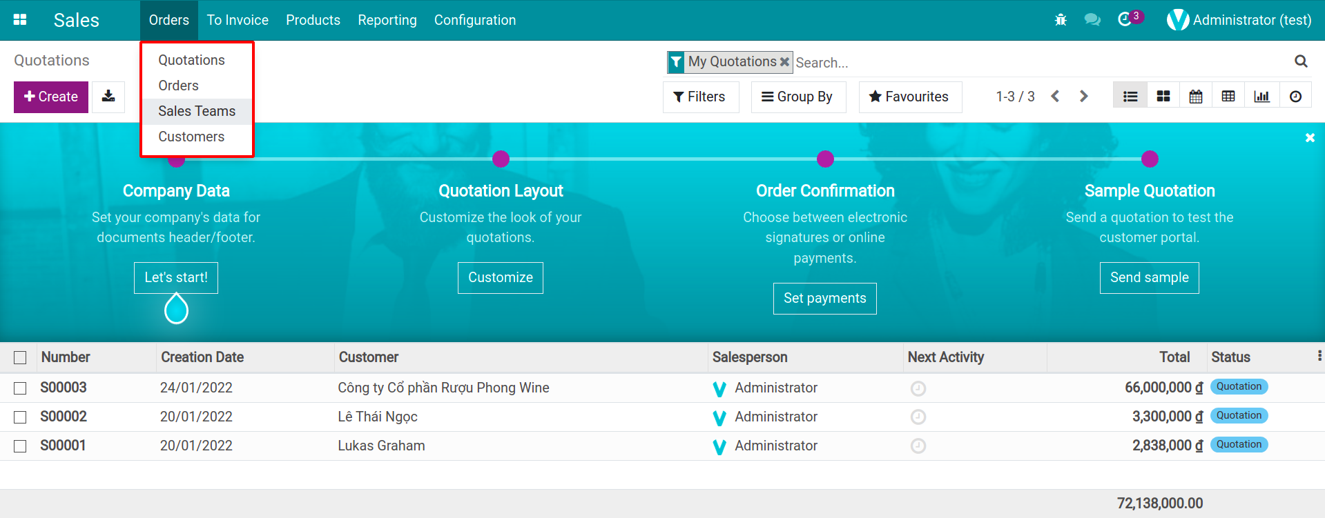Click the search magnifier icon
The width and height of the screenshot is (1325, 518).
[x=1301, y=61]
